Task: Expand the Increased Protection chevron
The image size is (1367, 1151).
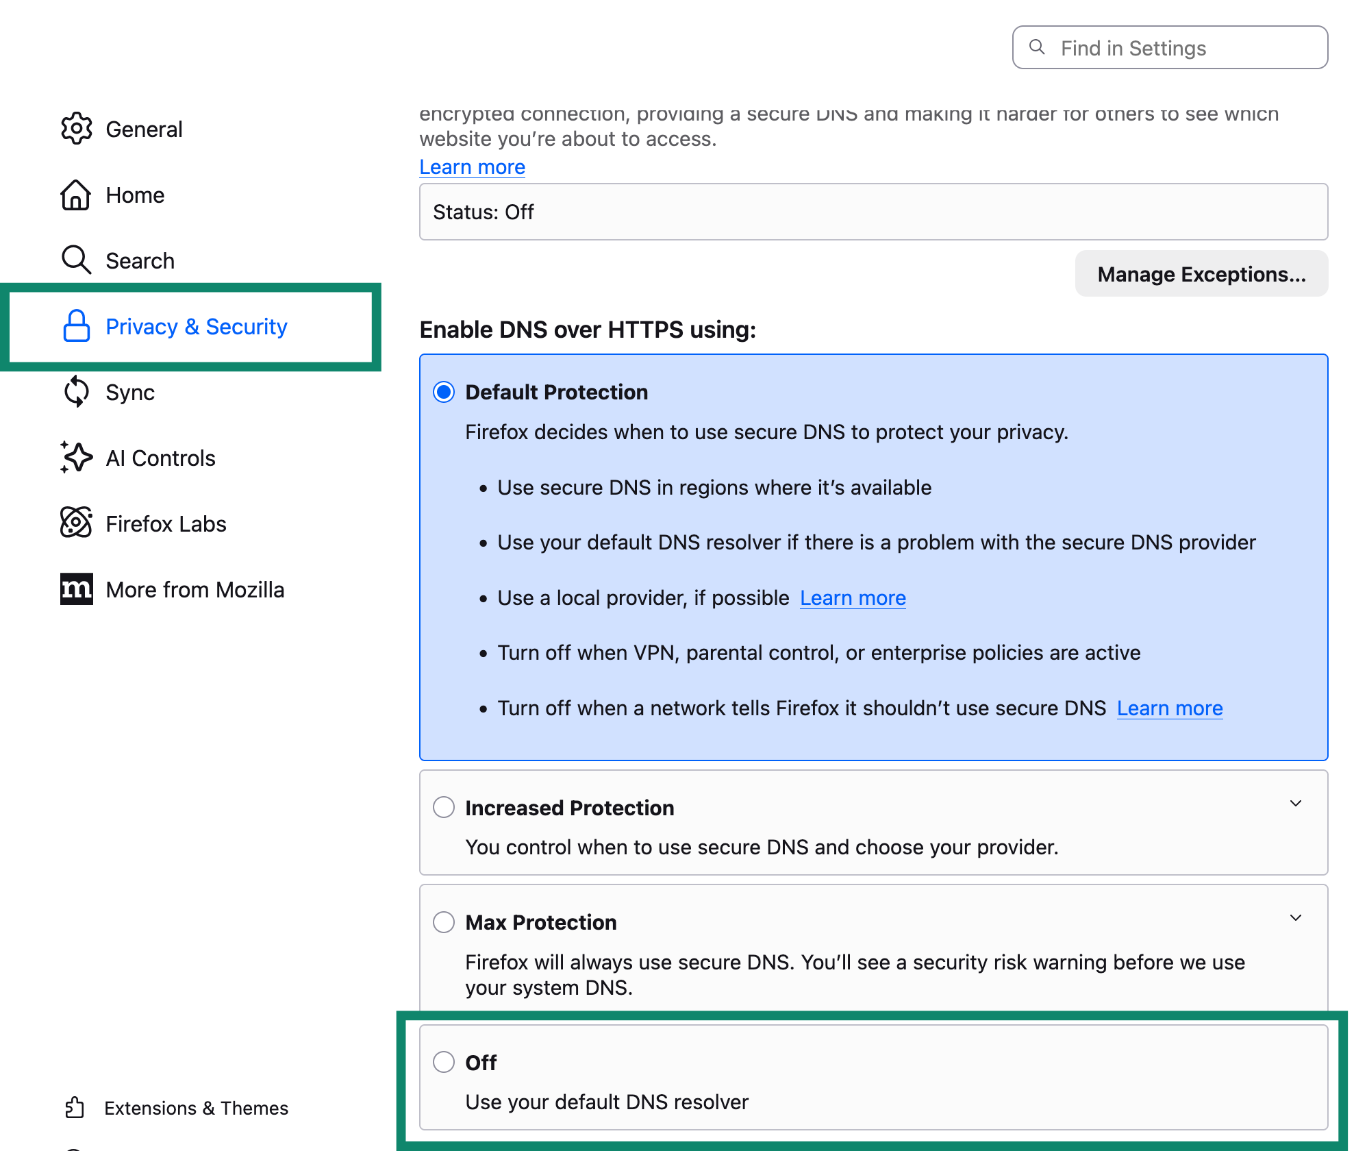Action: pyautogui.click(x=1296, y=803)
